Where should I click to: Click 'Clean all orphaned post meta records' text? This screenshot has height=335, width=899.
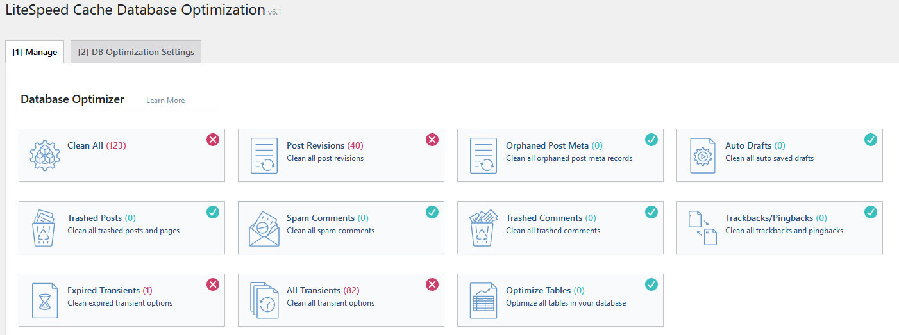(x=569, y=158)
